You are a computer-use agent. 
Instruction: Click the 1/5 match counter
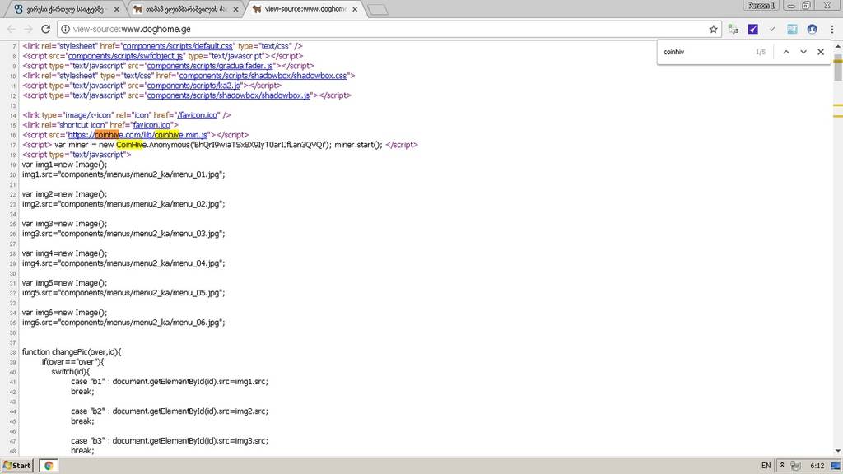760,52
